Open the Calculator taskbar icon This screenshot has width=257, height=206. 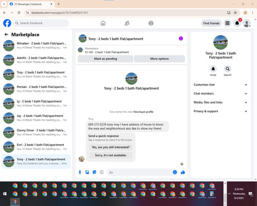tap(212, 194)
